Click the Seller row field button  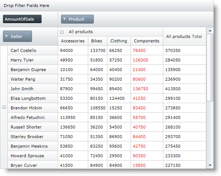[x=17, y=36]
